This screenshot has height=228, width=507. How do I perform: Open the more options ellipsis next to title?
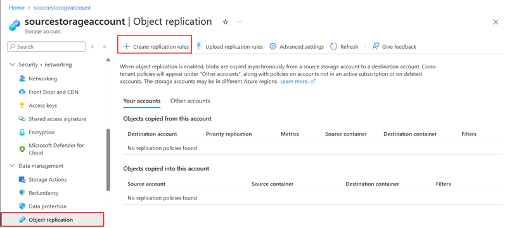[239, 22]
